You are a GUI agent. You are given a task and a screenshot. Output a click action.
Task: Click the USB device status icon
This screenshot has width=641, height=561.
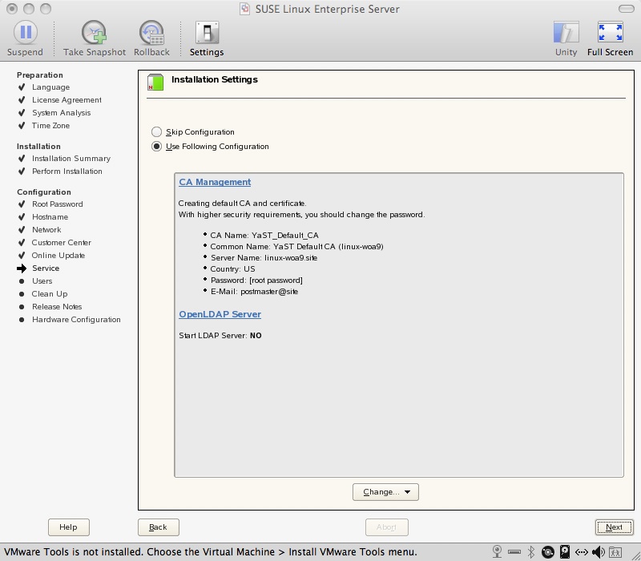(514, 552)
